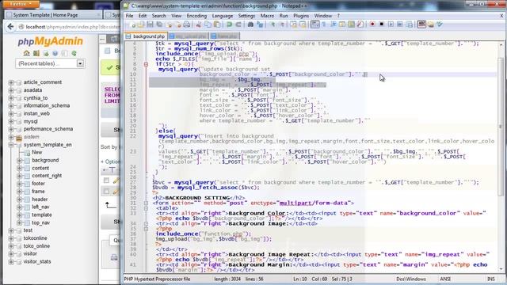Open Find with the binoculars icon
507x285 pixels.
coord(250,25)
